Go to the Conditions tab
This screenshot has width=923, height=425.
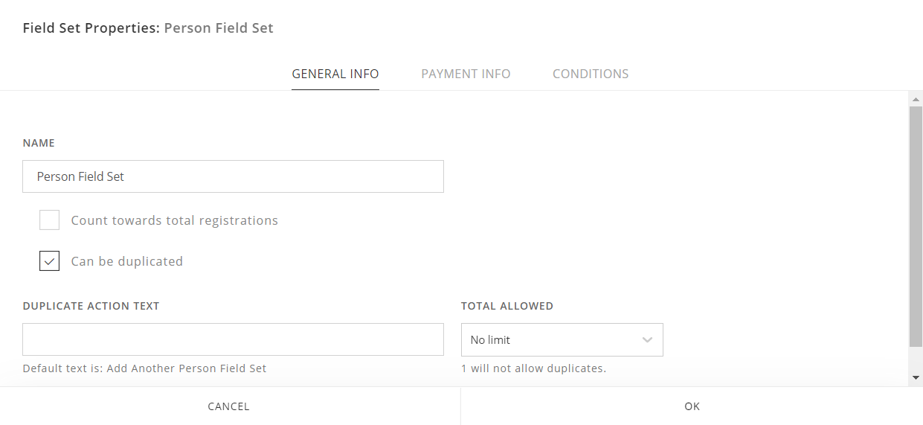tap(591, 74)
